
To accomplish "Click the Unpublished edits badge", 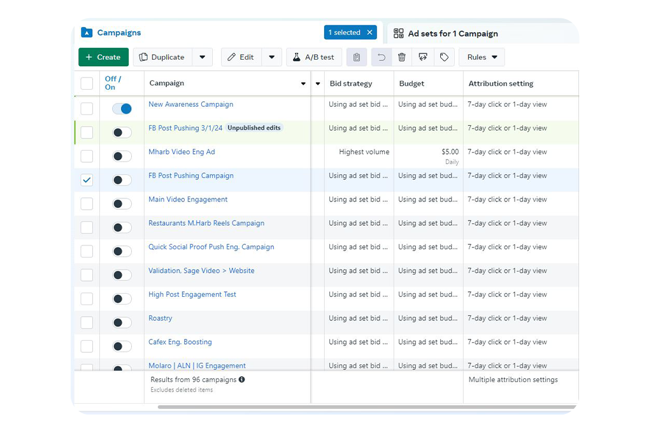I will [254, 128].
